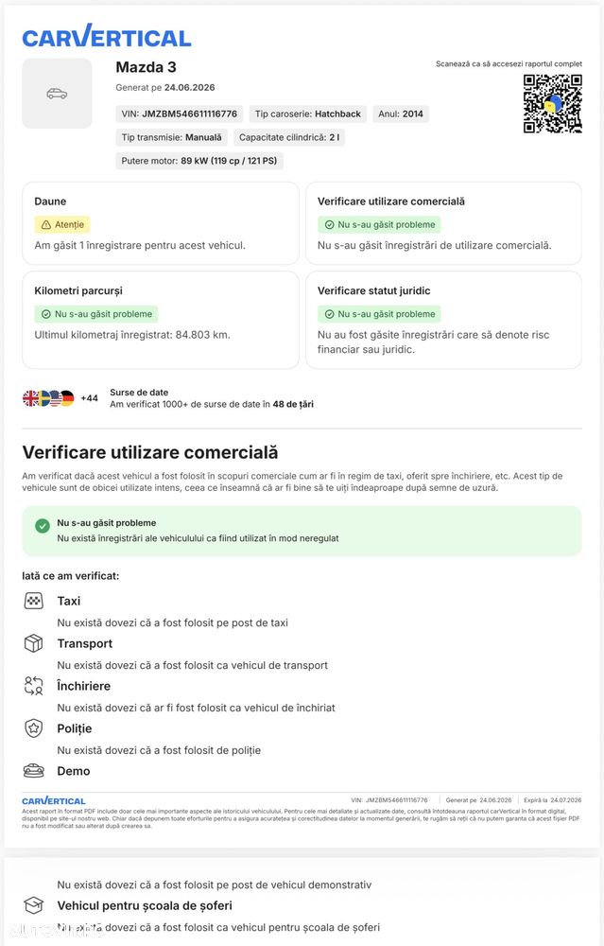Open the Verificare statut juridic card
Image resolution: width=604 pixels, height=946 pixels.
coord(443,320)
